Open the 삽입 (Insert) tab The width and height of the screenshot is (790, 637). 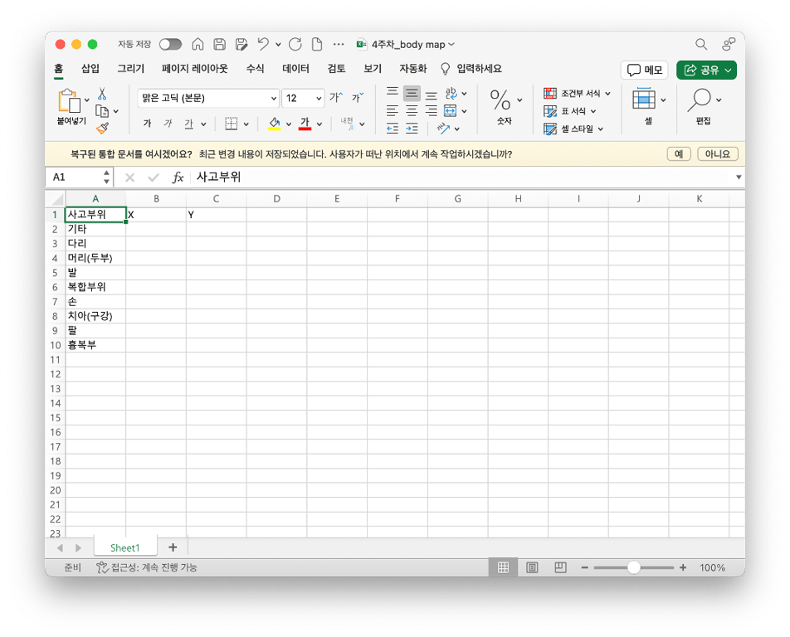[x=90, y=69]
